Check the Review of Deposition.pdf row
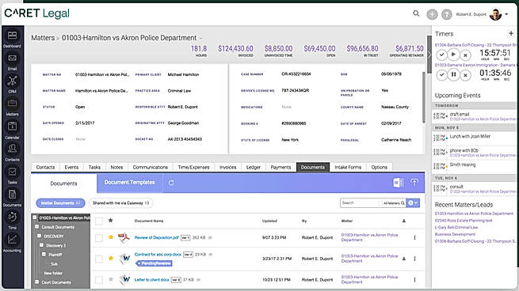The width and height of the screenshot is (519, 291). 99,238
